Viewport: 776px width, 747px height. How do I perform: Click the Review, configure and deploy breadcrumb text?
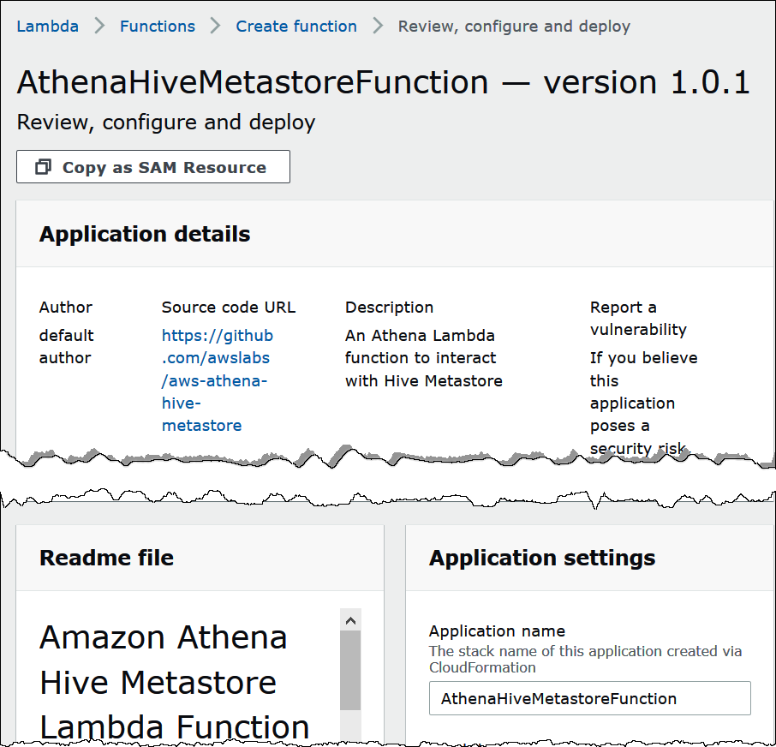pyautogui.click(x=514, y=26)
